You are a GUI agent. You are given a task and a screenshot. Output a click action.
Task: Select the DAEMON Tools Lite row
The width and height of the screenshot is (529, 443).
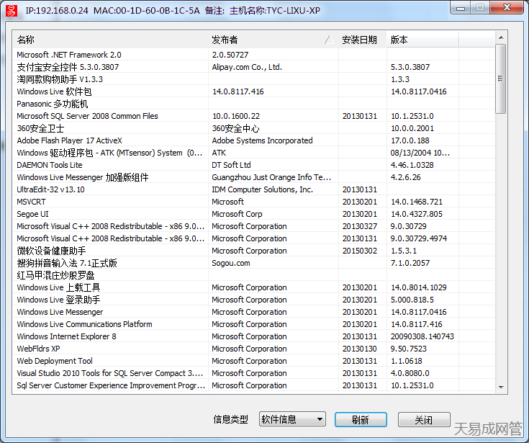tap(50, 165)
